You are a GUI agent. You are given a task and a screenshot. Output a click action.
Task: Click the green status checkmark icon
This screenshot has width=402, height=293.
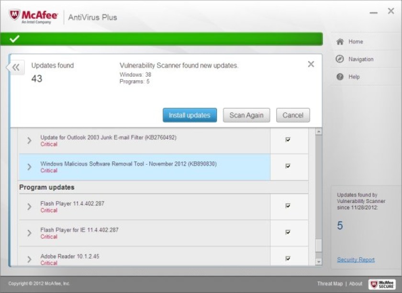(14, 39)
